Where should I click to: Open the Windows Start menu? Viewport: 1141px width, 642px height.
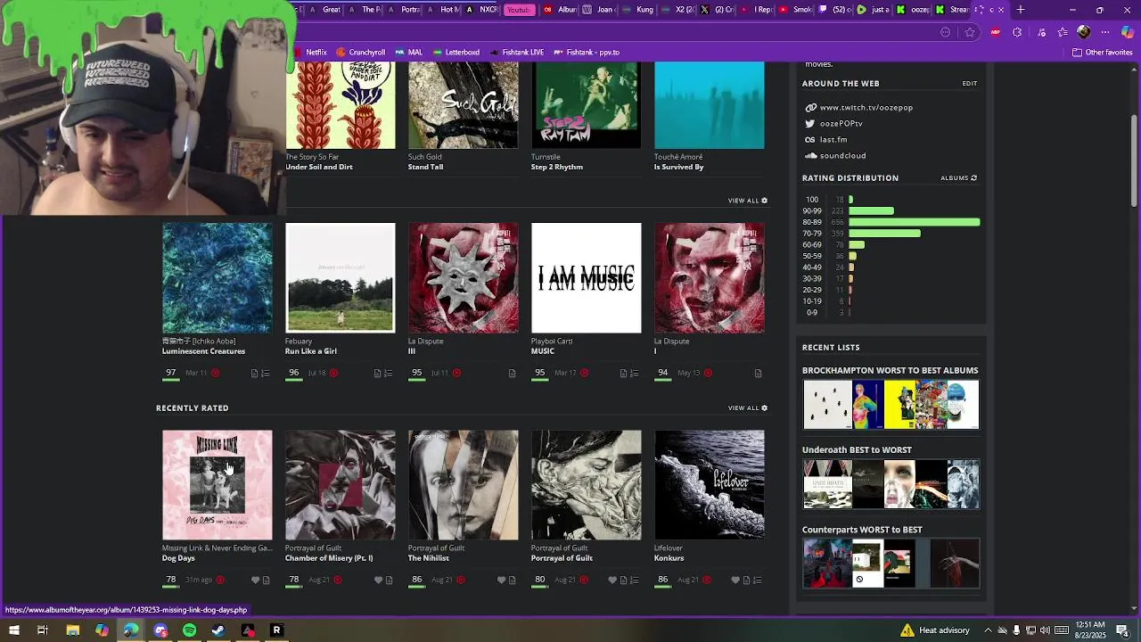pos(13,630)
